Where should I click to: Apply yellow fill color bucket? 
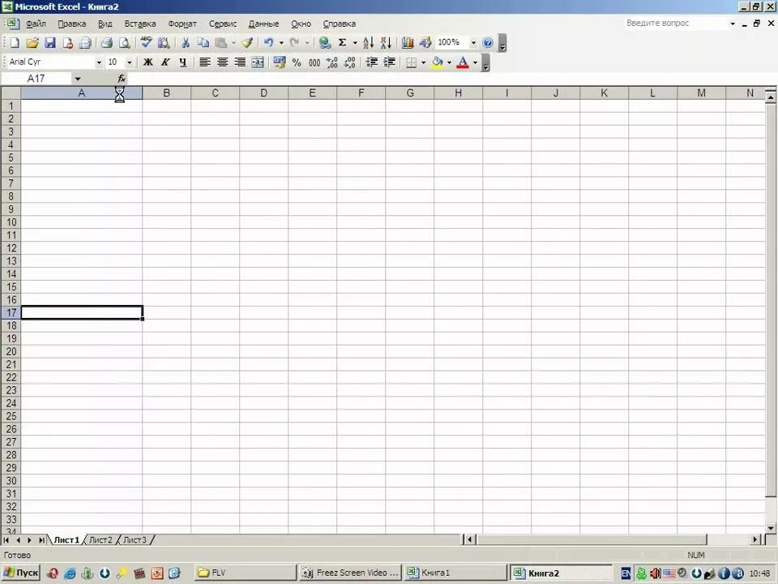pyautogui.click(x=437, y=62)
